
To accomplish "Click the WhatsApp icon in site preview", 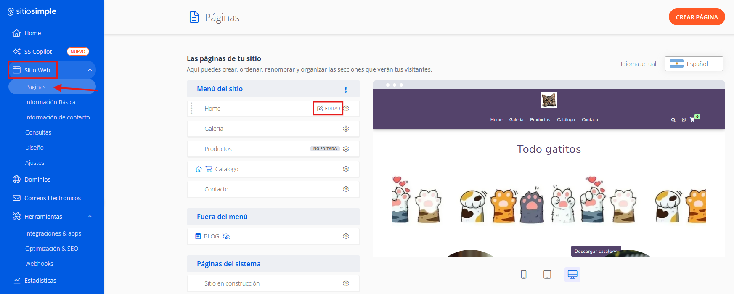I will click(x=684, y=120).
